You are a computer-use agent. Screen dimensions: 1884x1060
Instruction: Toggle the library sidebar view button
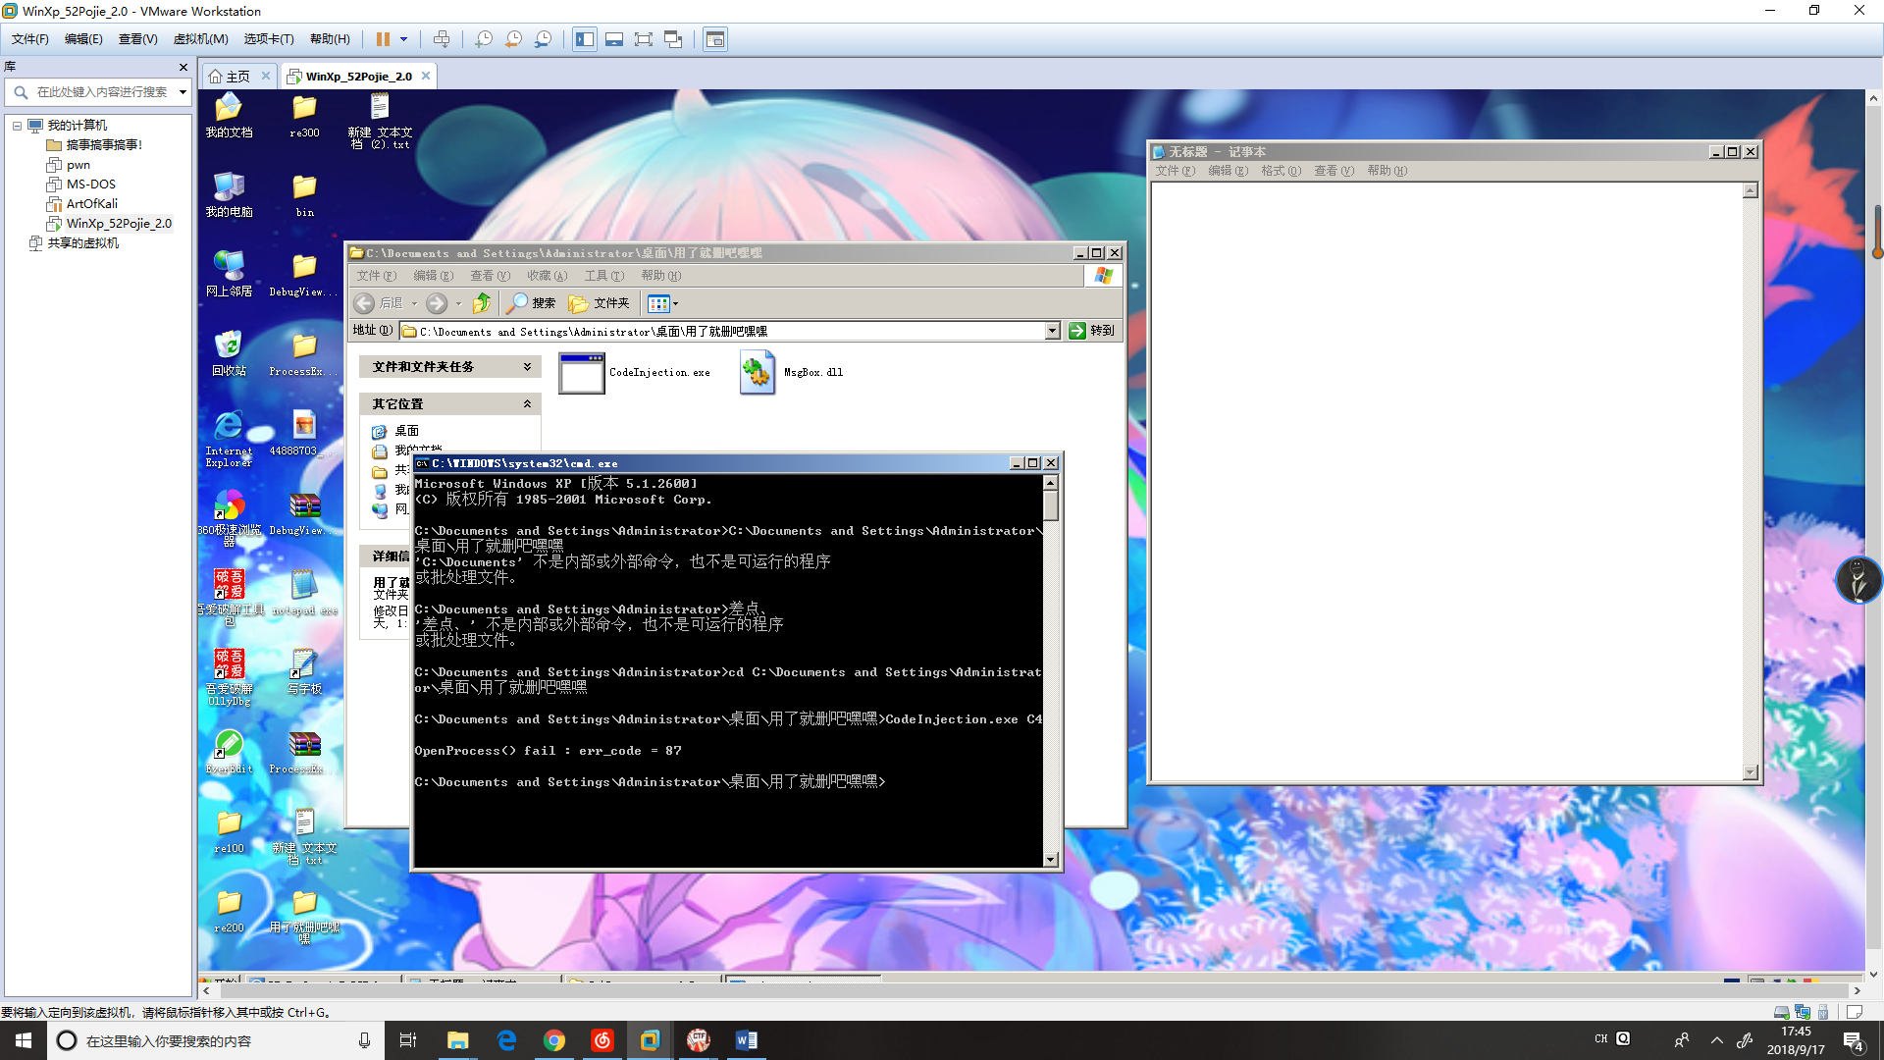[x=585, y=39]
